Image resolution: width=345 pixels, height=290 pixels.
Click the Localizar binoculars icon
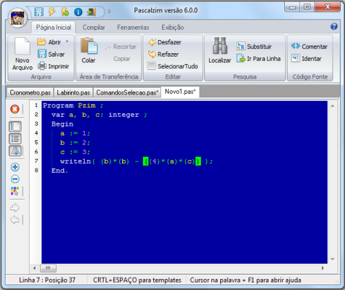click(x=220, y=46)
